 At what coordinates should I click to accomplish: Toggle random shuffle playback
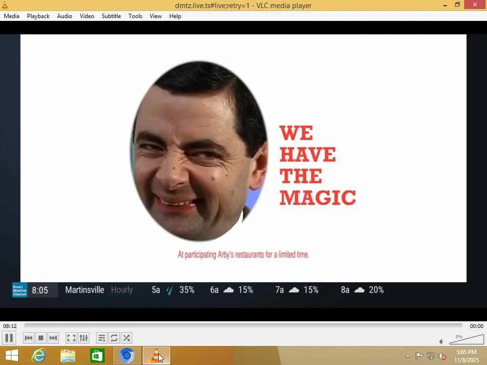[x=127, y=338]
